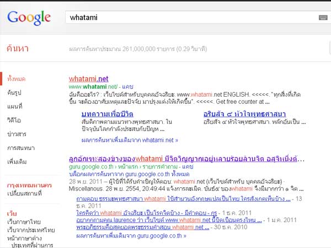Open cached แคช link of guru result

(x=188, y=167)
